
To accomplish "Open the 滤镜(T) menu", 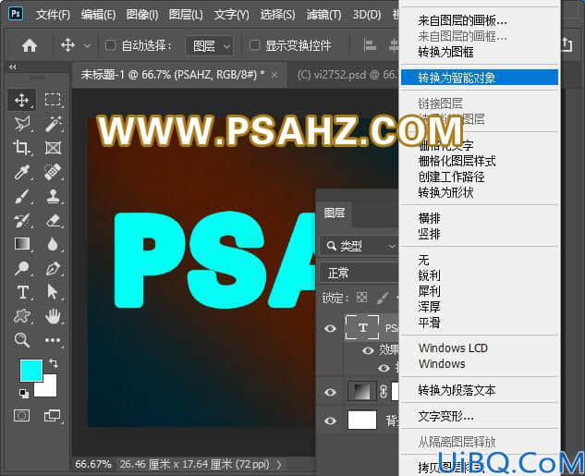I will [x=323, y=15].
